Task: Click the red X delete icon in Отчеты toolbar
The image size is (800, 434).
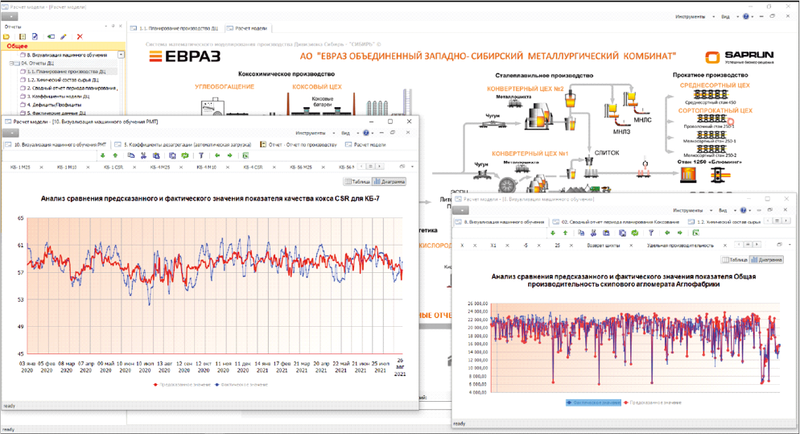Action: [80, 37]
